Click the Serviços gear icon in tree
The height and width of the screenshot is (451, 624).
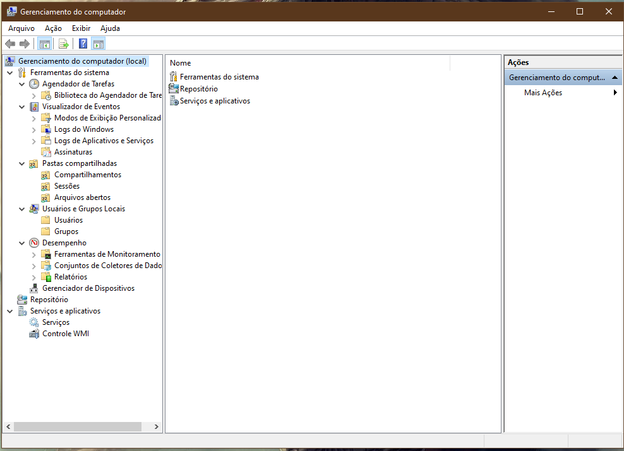[34, 322]
